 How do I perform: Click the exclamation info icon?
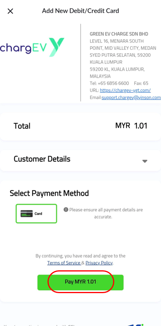(66, 210)
